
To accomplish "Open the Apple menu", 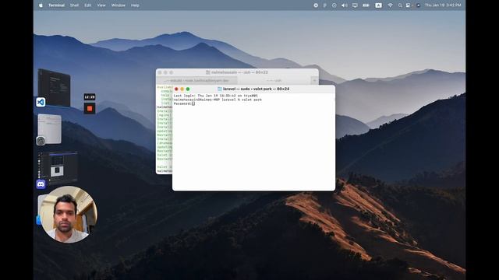I will [41, 5].
